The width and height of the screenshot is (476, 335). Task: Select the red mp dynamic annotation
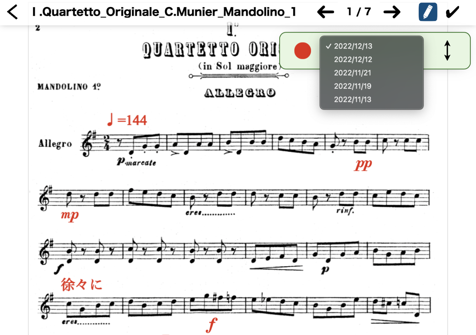[x=70, y=215]
